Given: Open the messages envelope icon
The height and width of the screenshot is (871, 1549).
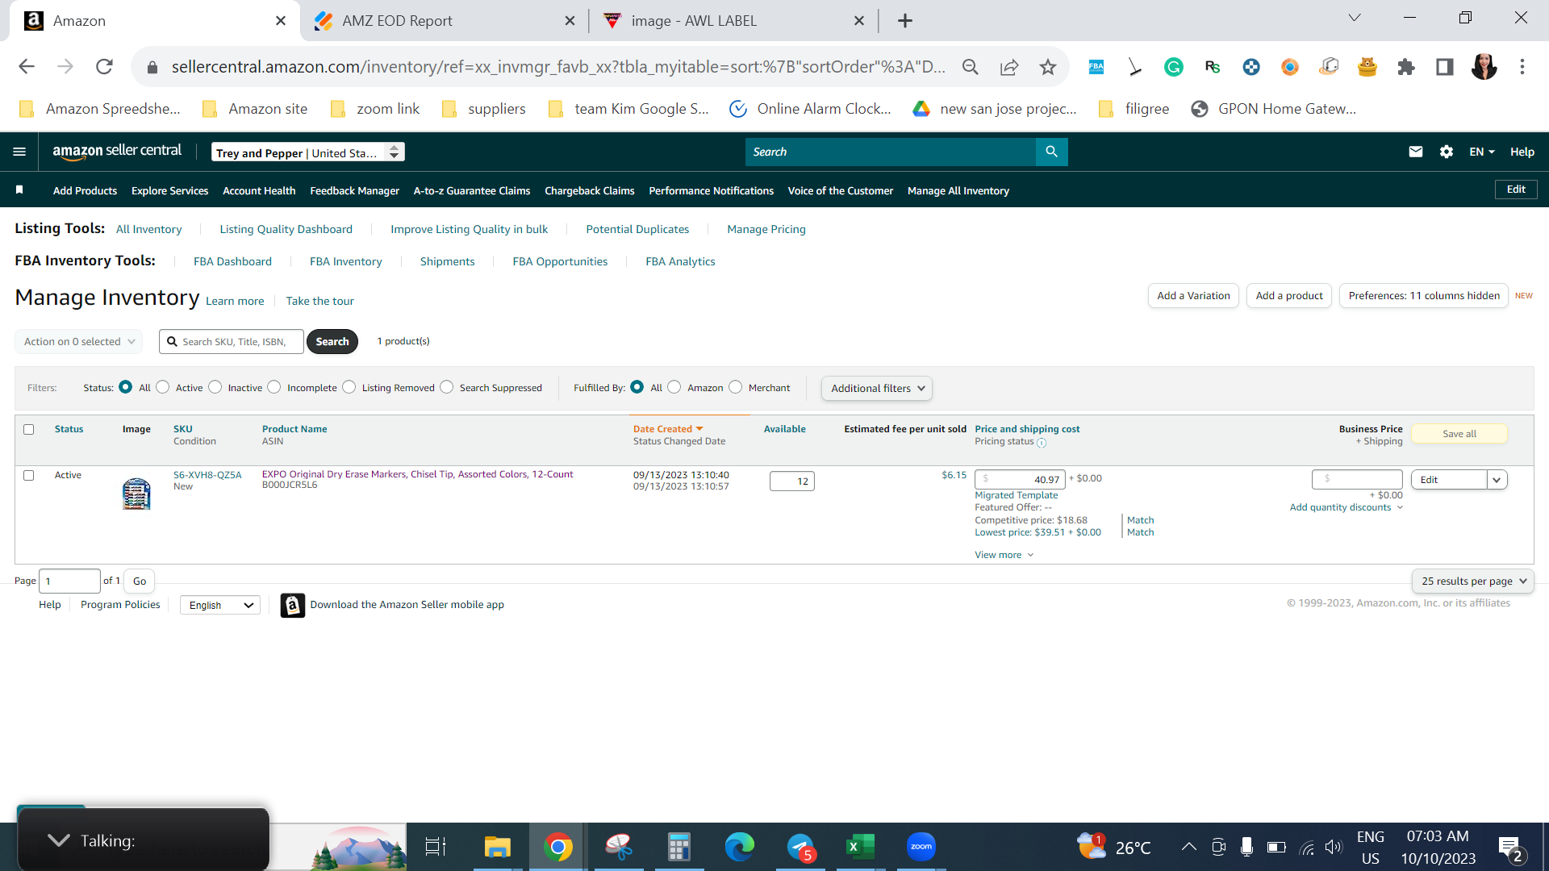Looking at the screenshot, I should click(x=1415, y=152).
